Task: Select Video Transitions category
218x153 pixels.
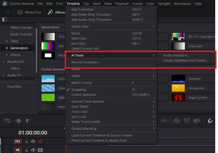Action: (x=22, y=28)
